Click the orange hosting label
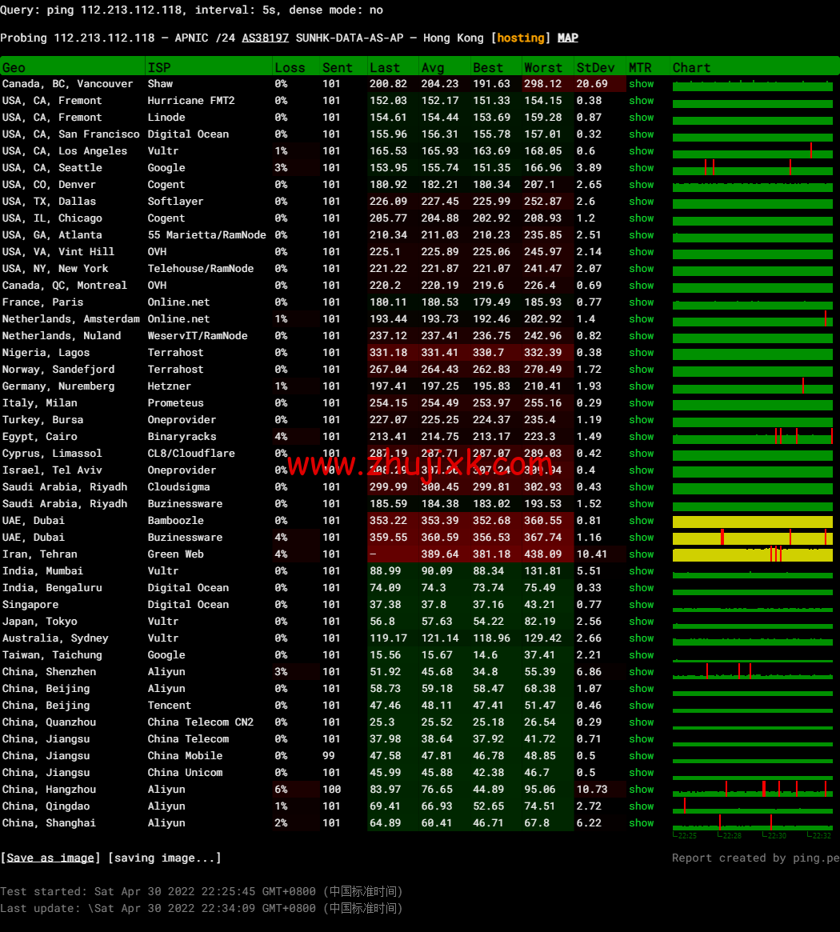 point(521,38)
